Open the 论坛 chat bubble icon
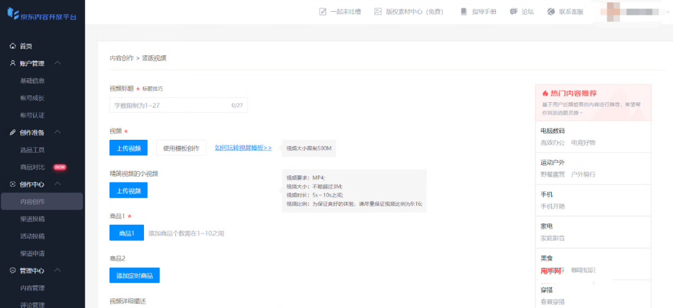 point(513,12)
